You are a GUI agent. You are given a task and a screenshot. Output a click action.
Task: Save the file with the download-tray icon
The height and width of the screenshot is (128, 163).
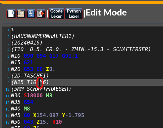coord(31,14)
